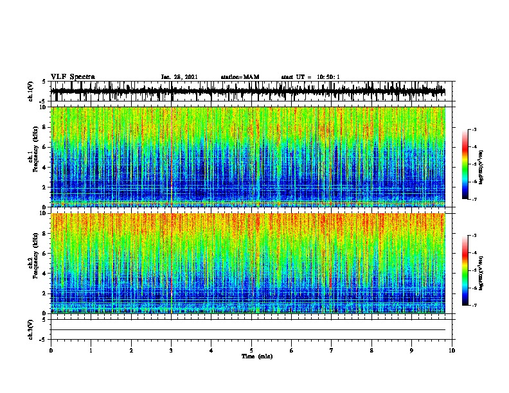The height and width of the screenshot is (393, 509).
Task: Click the ch.1 color bar log(PSD) label
Action: pos(481,167)
